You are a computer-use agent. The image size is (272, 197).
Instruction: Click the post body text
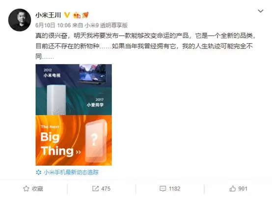tap(145, 46)
